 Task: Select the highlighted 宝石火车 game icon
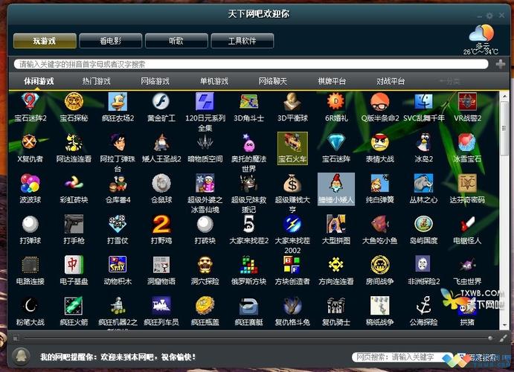coord(292,148)
